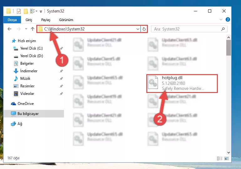Click pin icon next to Yerel Disk (C:)
The width and height of the screenshot is (241, 169).
click(61, 48)
